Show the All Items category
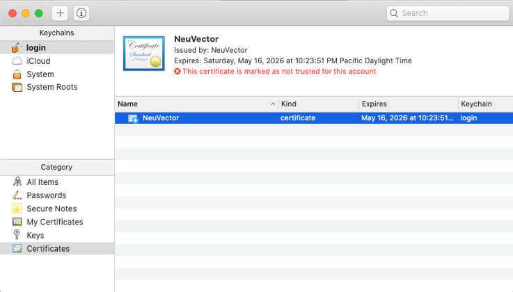 42,182
